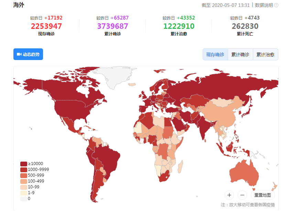
Task: Select Greenland on the map
Action: (x=116, y=77)
